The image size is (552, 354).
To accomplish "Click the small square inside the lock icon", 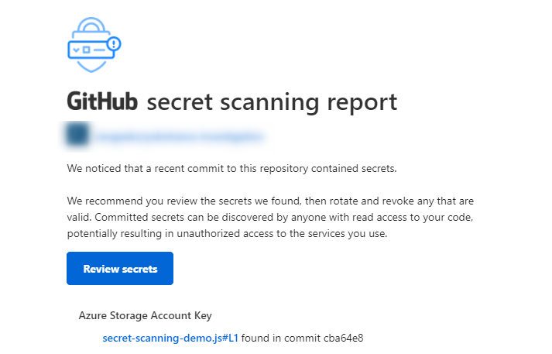I will tap(86, 50).
